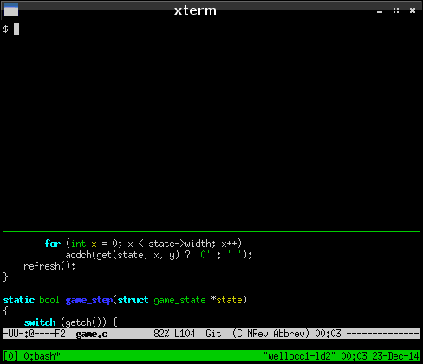Click the L104 line number indicator
This screenshot has height=364, width=423.
click(x=185, y=334)
